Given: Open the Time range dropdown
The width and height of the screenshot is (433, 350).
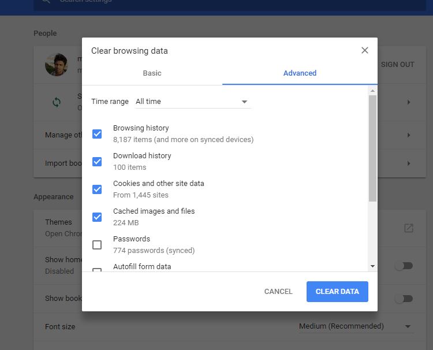Looking at the screenshot, I should (x=192, y=102).
